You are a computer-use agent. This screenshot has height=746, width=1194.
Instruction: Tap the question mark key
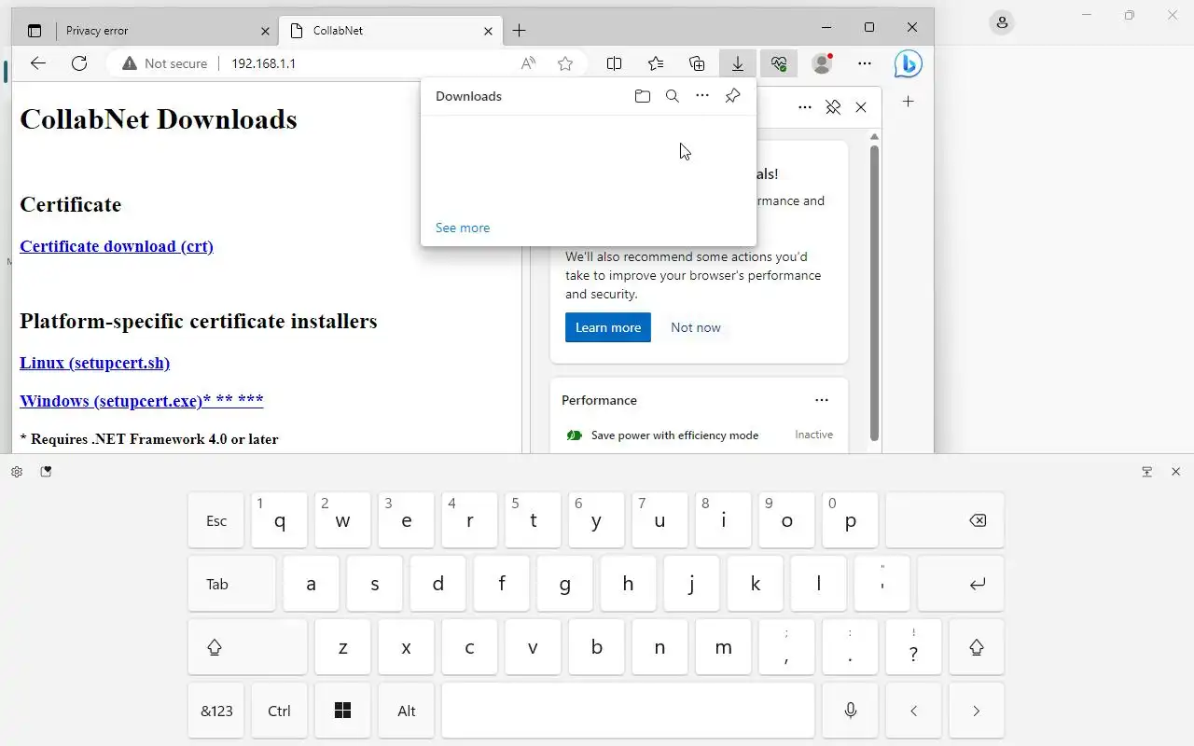click(x=913, y=647)
